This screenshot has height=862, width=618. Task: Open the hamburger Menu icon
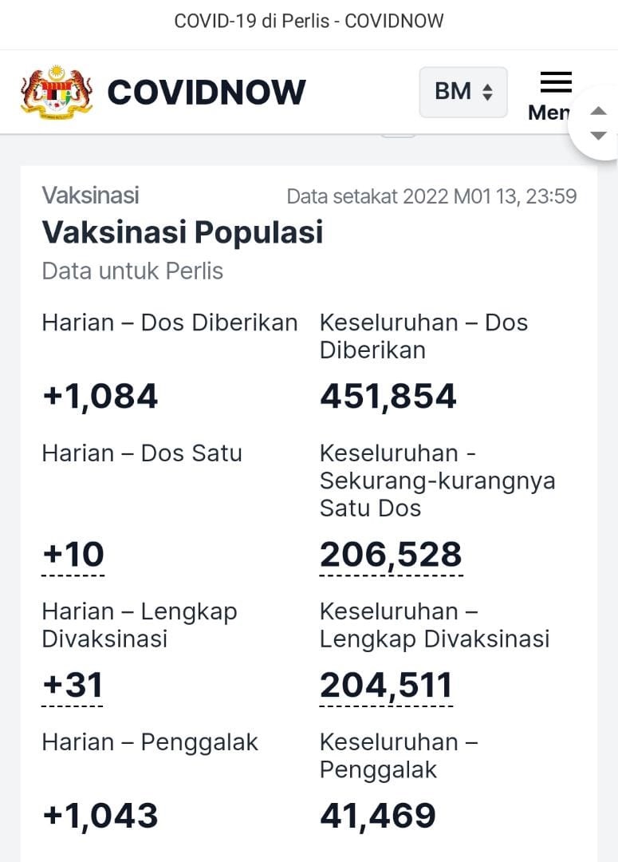[x=556, y=82]
